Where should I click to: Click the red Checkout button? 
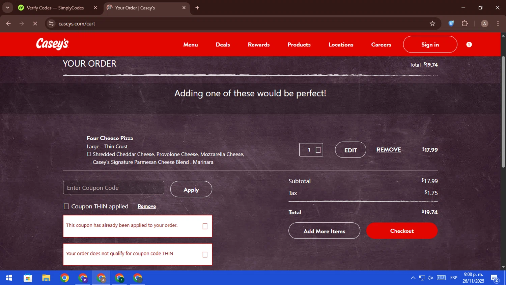(402, 231)
